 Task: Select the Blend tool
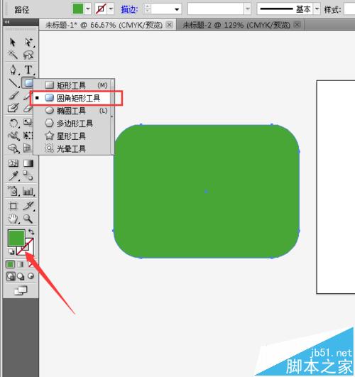pyautogui.click(x=28, y=175)
